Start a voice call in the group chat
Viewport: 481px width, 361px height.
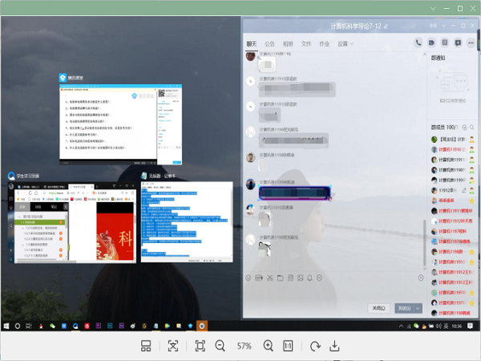[418, 42]
